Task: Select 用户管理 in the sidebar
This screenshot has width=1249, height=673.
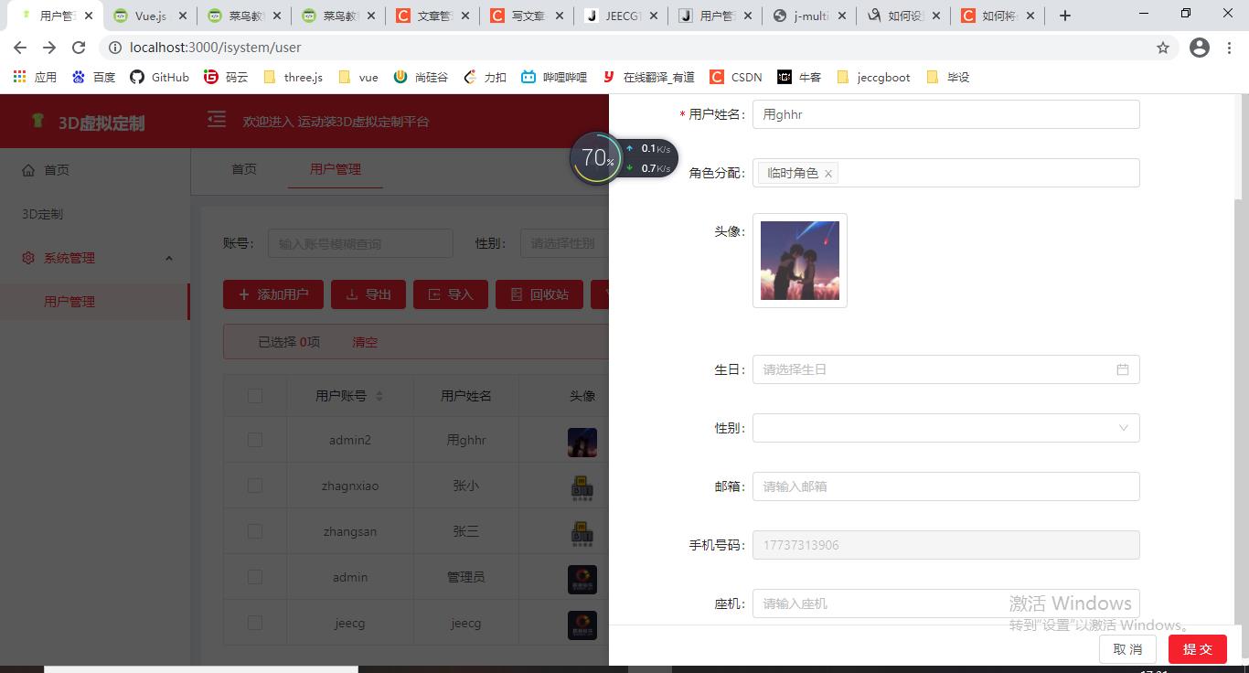Action: (95, 302)
